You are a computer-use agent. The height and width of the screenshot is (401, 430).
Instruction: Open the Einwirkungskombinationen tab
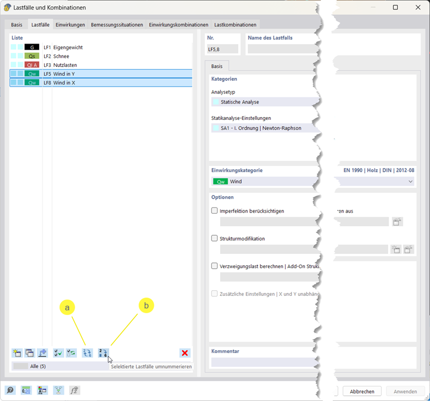[179, 25]
